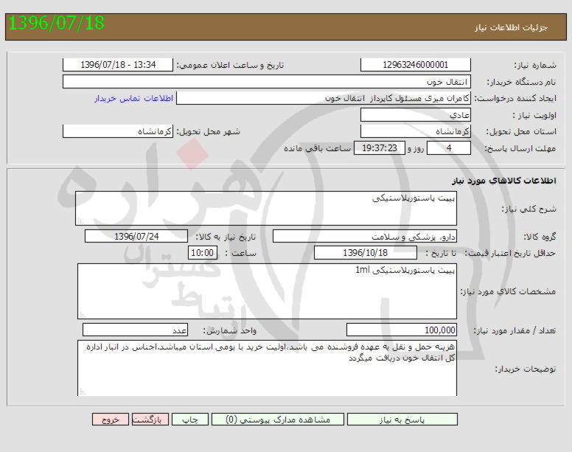The width and height of the screenshot is (572, 452).
Task: Click the شماره نیاز field 1296324600001
Action: coord(415,65)
